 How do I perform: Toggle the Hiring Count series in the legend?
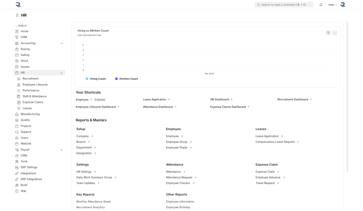coord(96,79)
